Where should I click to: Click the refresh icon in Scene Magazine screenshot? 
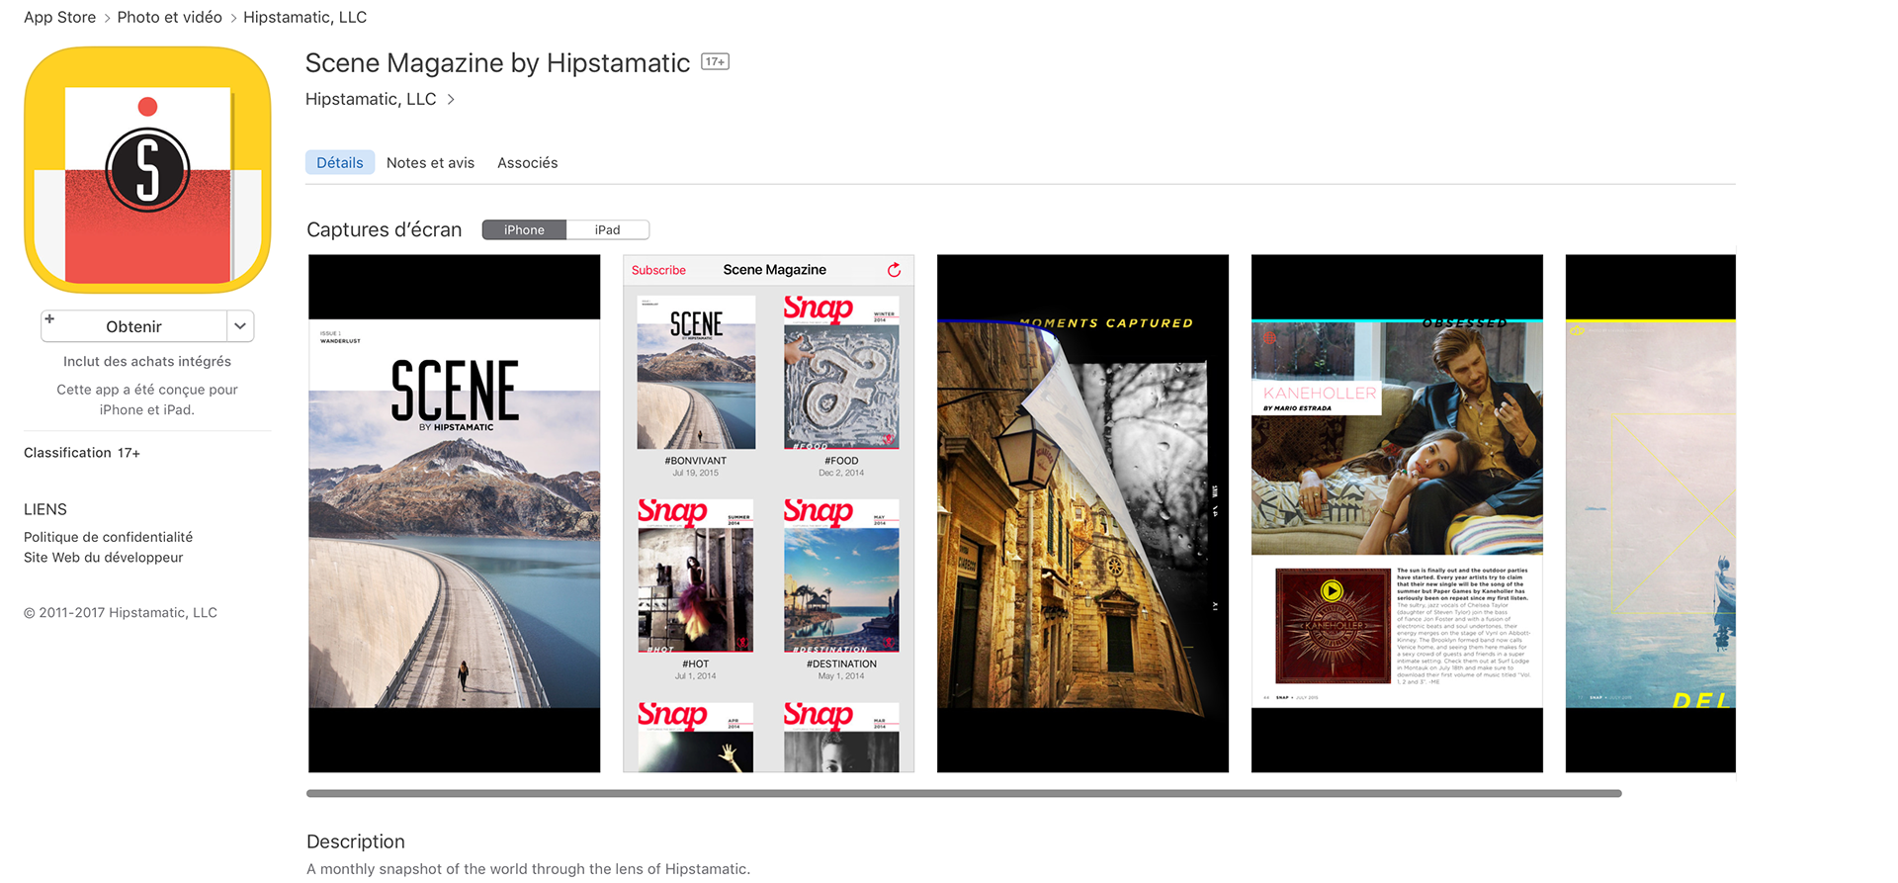pyautogui.click(x=894, y=270)
